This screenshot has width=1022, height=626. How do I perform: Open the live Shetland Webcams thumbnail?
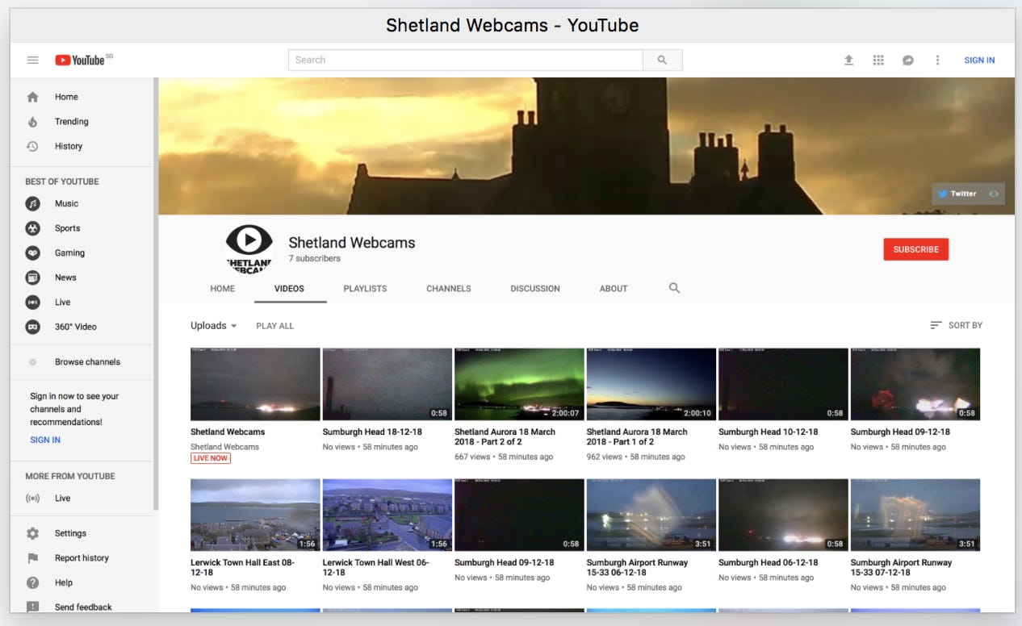[255, 384]
